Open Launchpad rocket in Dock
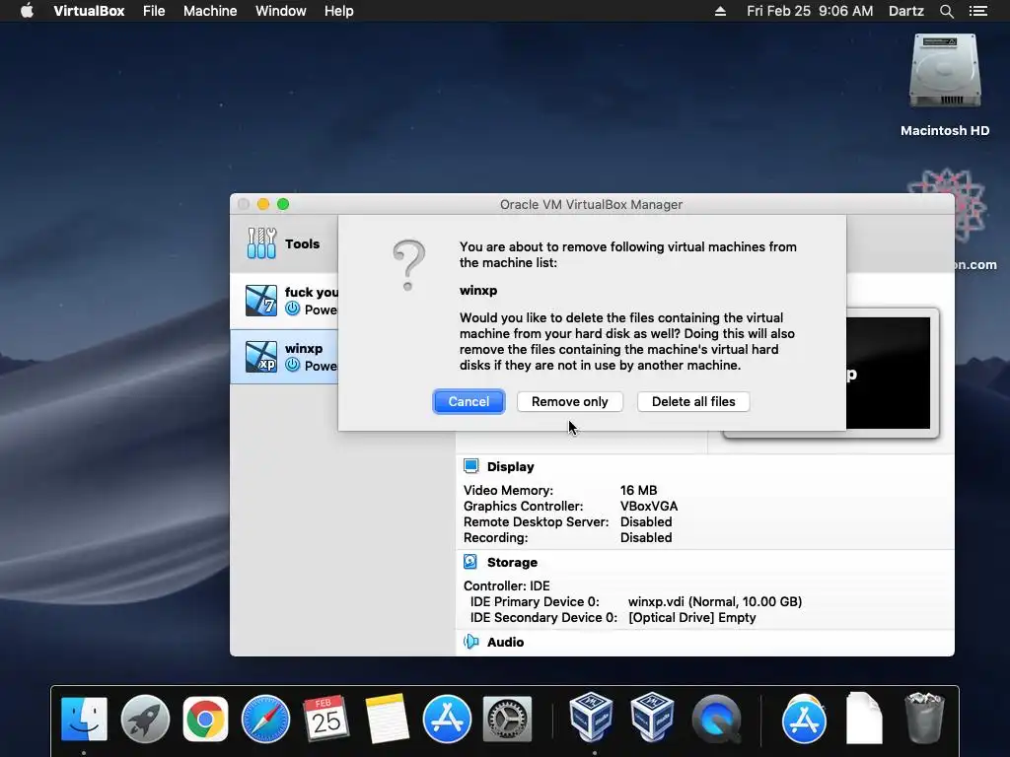This screenshot has height=757, width=1010. [x=145, y=719]
